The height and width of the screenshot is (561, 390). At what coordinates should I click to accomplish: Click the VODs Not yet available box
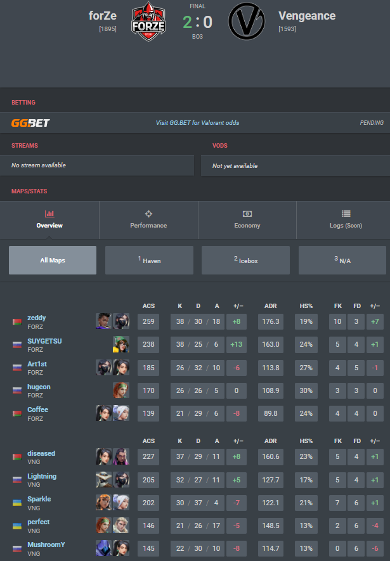coord(296,165)
